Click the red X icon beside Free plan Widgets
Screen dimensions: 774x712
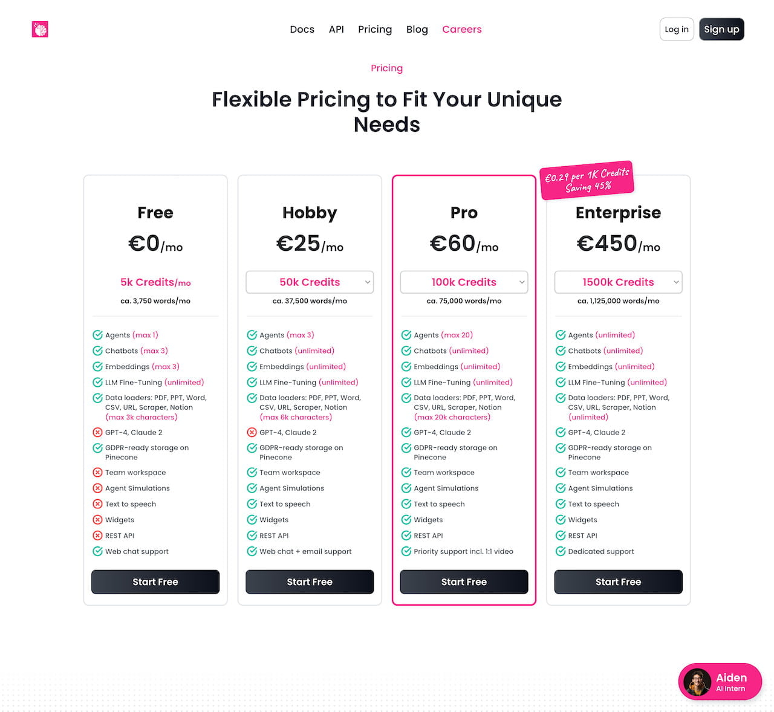(x=97, y=520)
